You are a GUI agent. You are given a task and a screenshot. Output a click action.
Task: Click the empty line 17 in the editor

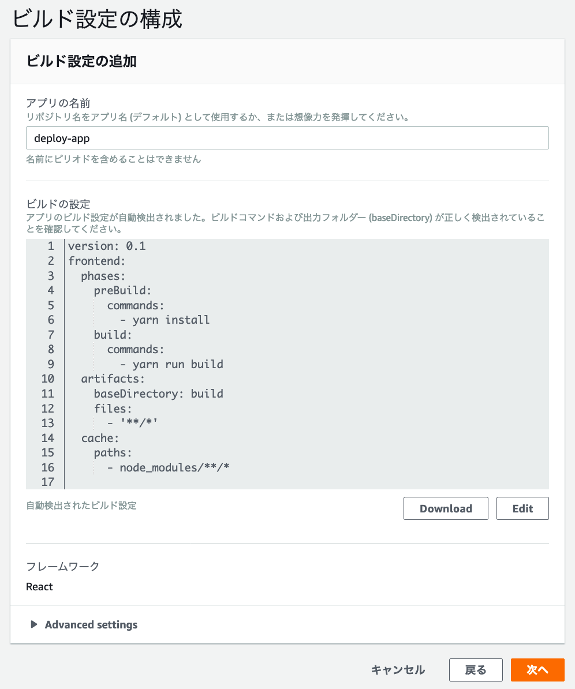(307, 482)
